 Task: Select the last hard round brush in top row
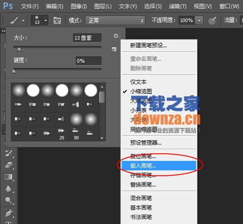point(91,90)
